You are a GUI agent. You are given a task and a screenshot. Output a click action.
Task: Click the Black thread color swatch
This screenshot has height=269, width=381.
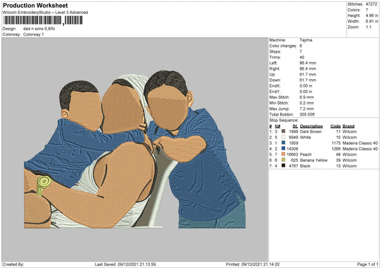point(283,166)
